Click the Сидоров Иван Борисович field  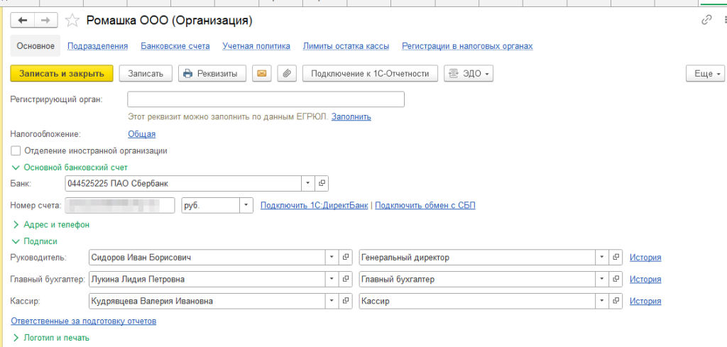(x=207, y=258)
